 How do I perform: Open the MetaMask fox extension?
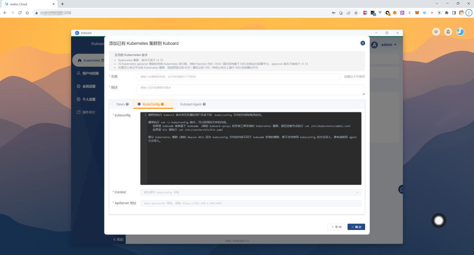pos(417,13)
